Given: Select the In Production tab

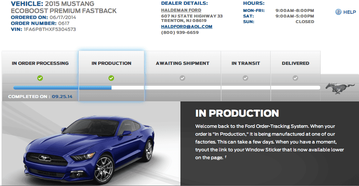Looking at the screenshot, I should tap(111, 63).
